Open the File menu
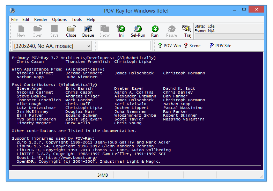 (x=14, y=20)
